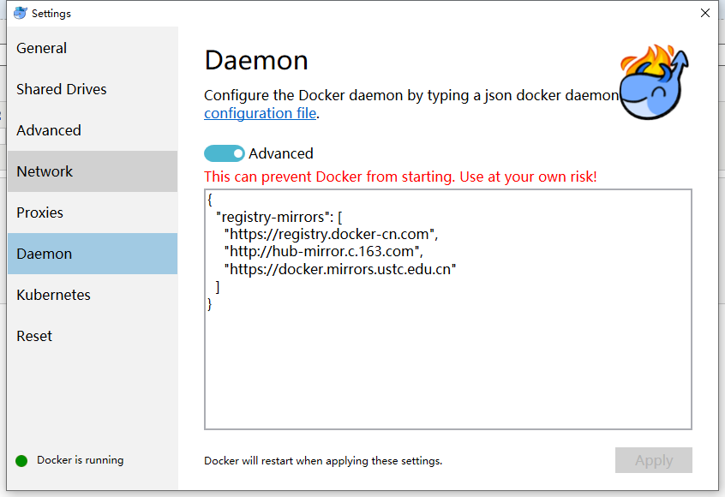Click the docker.mirrors.ustc.edu.cn mirror line
This screenshot has width=725, height=497.
tap(339, 269)
